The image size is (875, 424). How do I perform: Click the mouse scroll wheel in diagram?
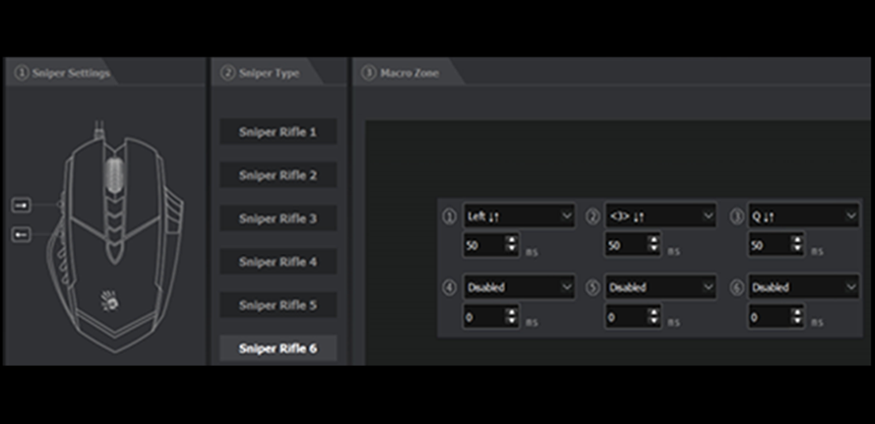pyautogui.click(x=115, y=174)
